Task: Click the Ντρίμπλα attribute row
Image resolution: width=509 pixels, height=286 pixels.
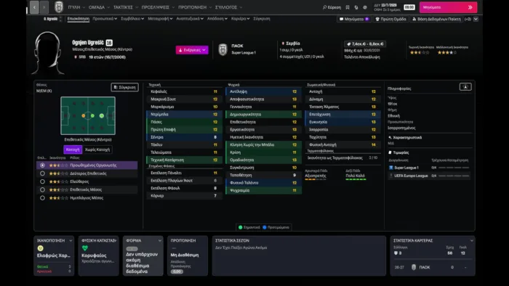Action: pyautogui.click(x=184, y=115)
